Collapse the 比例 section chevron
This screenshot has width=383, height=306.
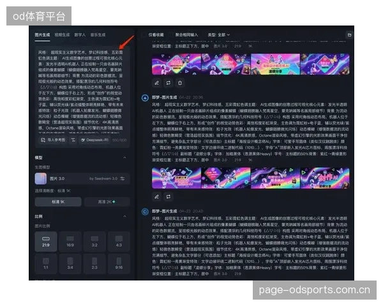(x=125, y=216)
